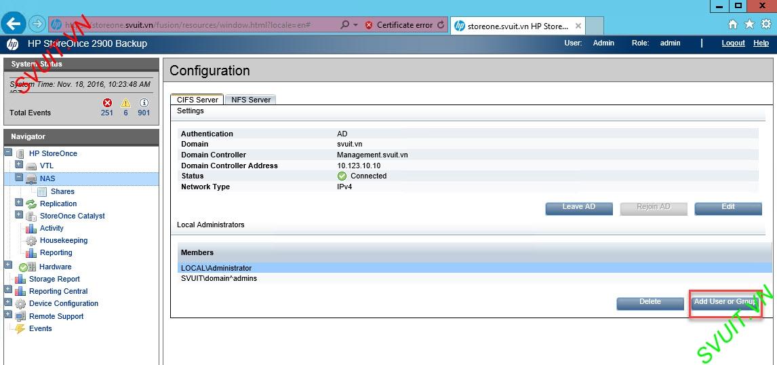Viewport: 777px width, 365px height.
Task: Click the Remote Support monitor icon
Action: tap(20, 316)
